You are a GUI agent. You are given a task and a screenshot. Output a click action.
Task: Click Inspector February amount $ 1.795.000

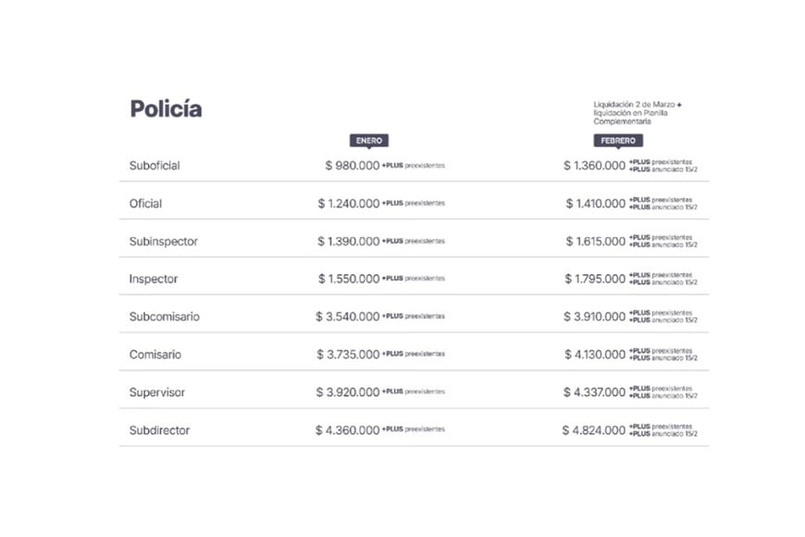595,279
